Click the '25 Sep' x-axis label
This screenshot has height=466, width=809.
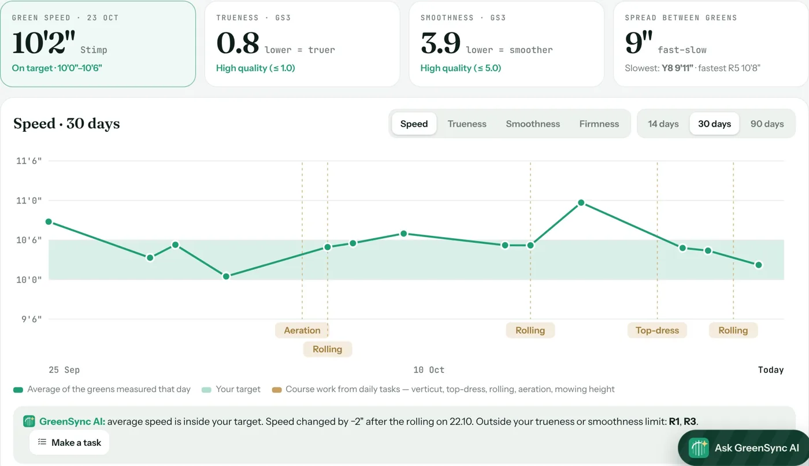tap(64, 370)
